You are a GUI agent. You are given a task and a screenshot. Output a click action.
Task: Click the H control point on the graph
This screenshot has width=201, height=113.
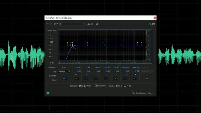(x=142, y=45)
